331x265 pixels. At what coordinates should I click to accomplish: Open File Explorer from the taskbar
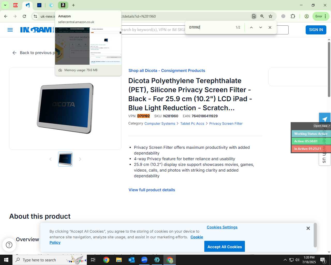pyautogui.click(x=119, y=260)
